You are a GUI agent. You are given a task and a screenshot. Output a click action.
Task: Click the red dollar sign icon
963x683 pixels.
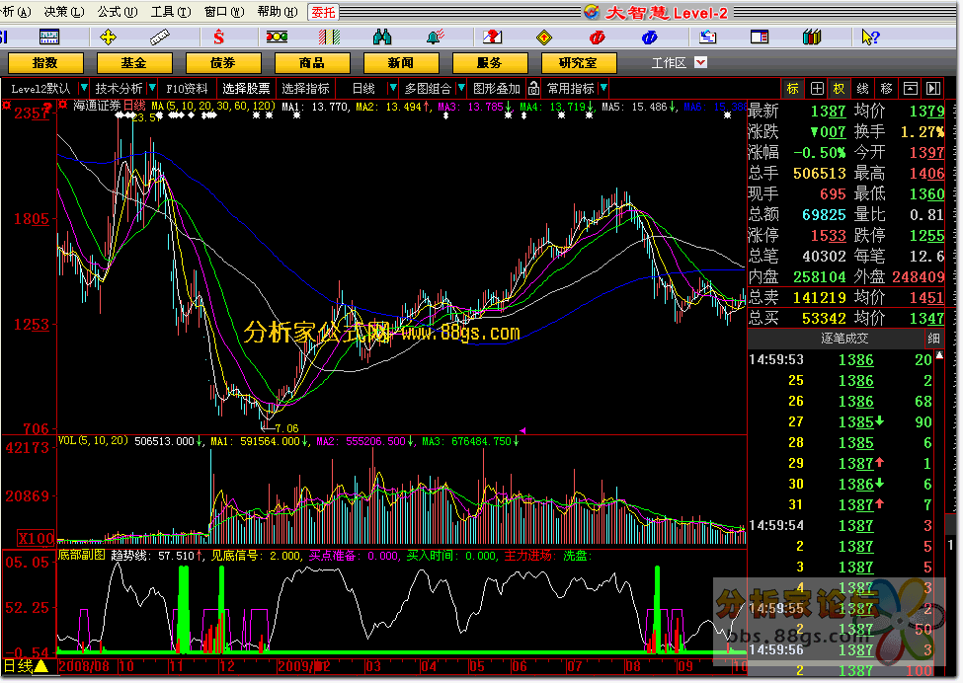point(218,38)
